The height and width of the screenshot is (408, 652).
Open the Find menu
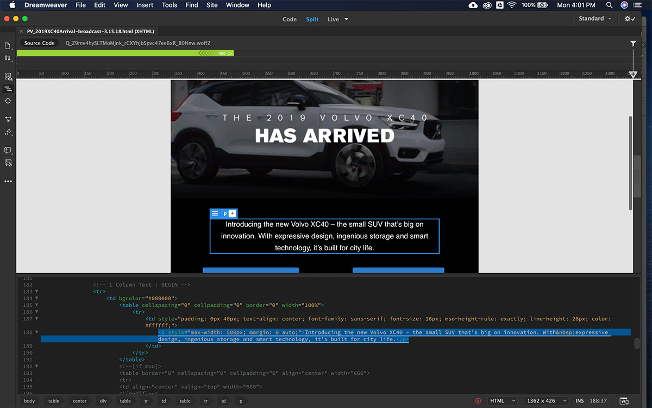pyautogui.click(x=192, y=5)
